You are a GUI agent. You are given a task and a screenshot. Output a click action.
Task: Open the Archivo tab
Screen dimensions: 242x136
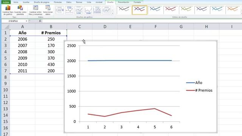pos(6,2)
